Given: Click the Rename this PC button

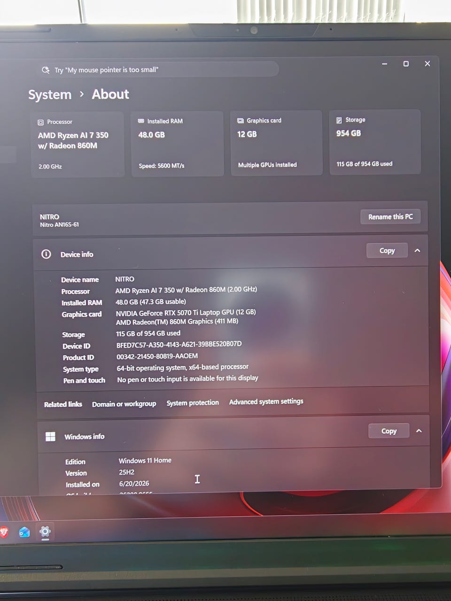Looking at the screenshot, I should (x=390, y=217).
